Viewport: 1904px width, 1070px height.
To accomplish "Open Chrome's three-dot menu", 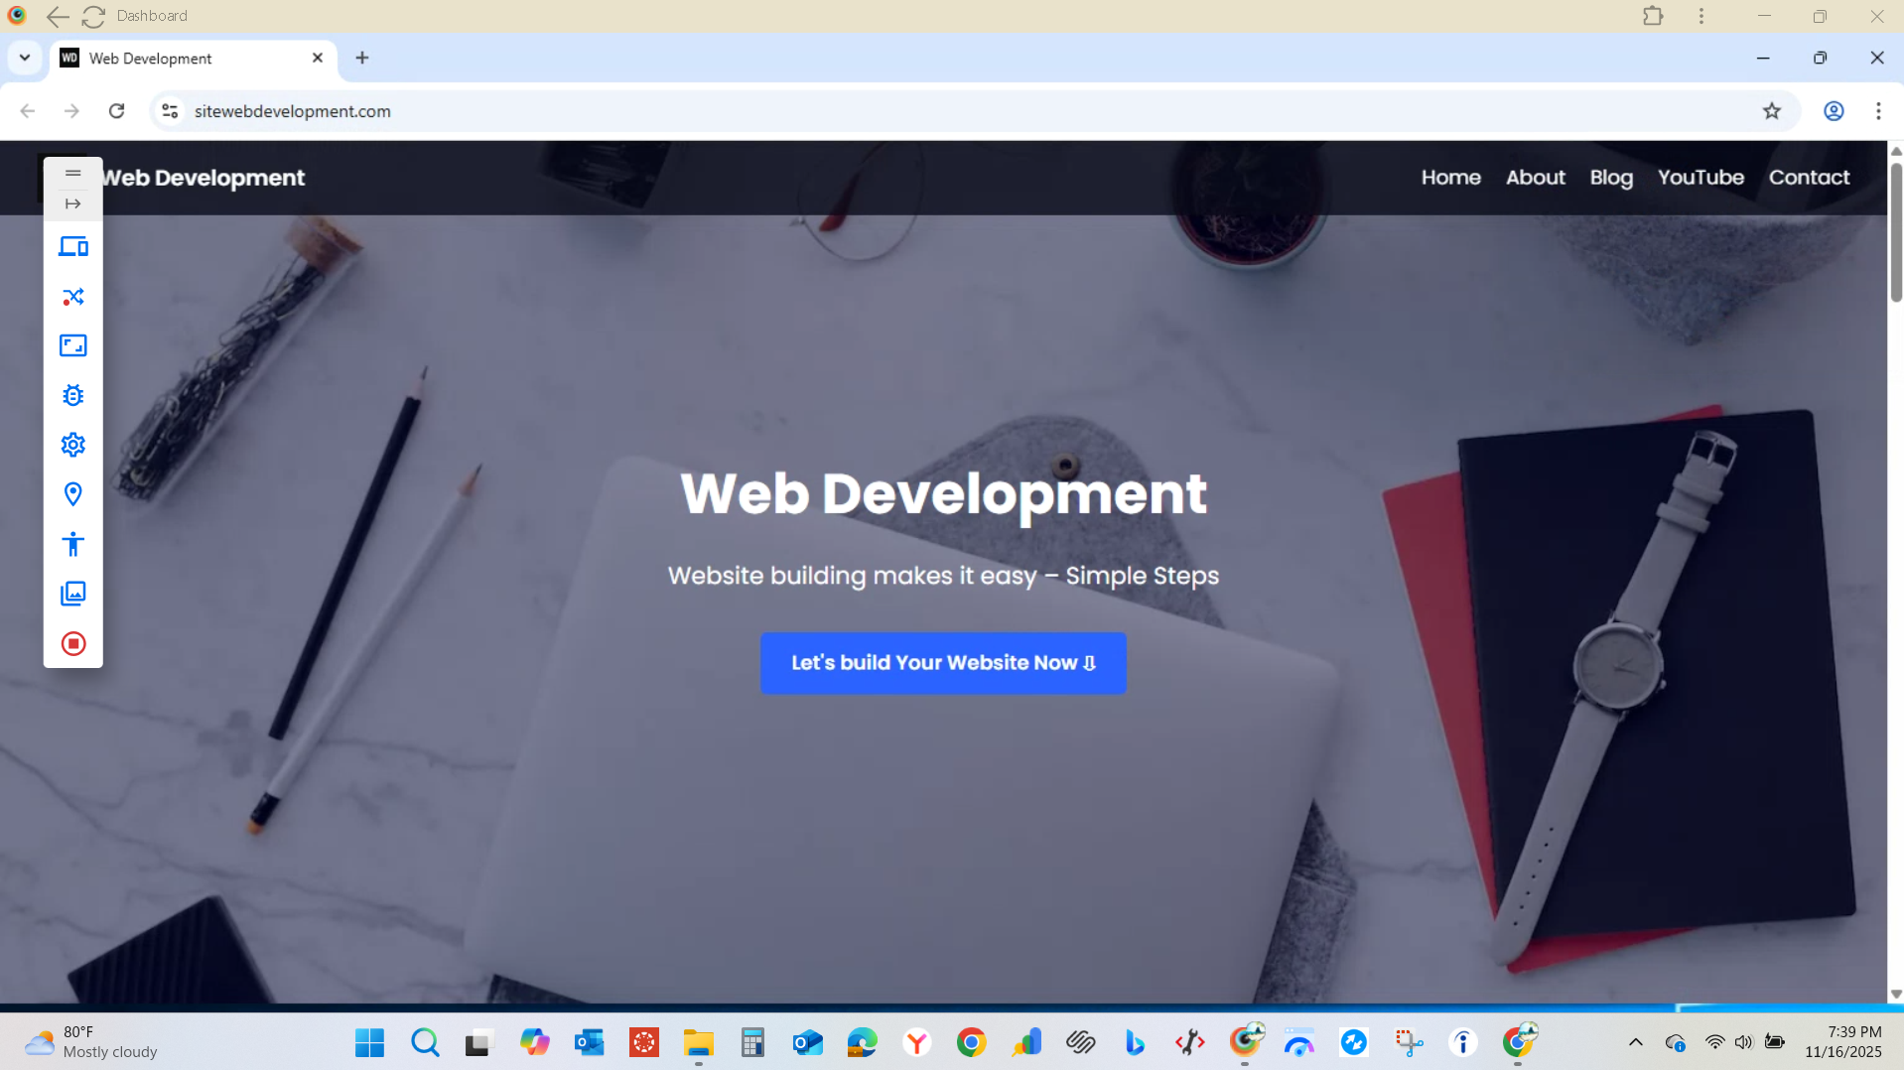I will (1878, 110).
